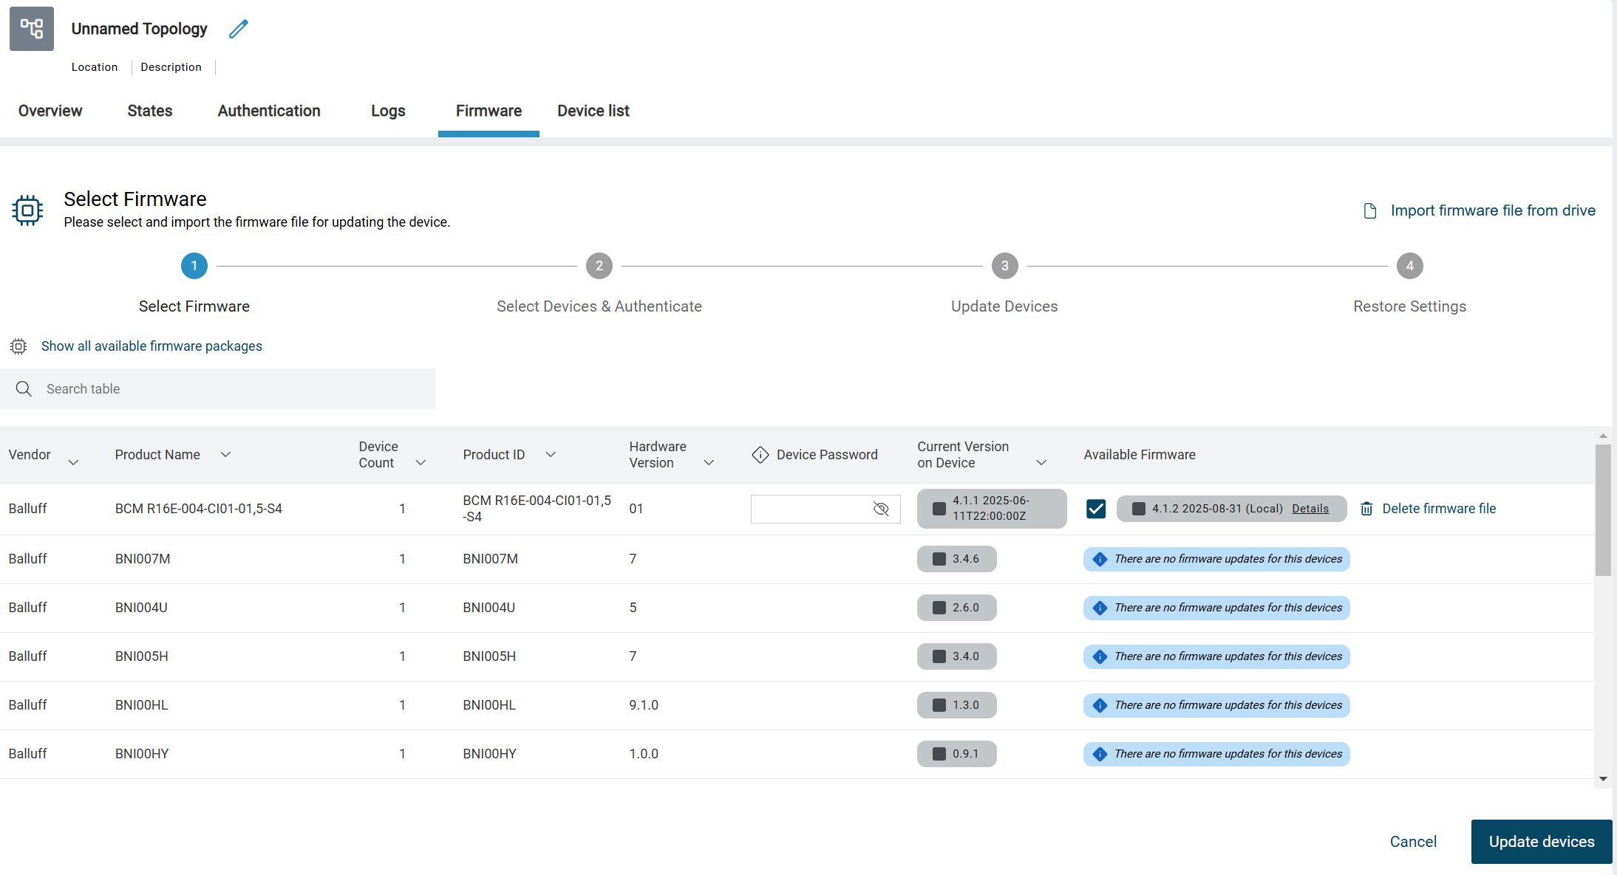
Task: Click the chip icon next to Select Firmware heading
Action: (x=27, y=210)
